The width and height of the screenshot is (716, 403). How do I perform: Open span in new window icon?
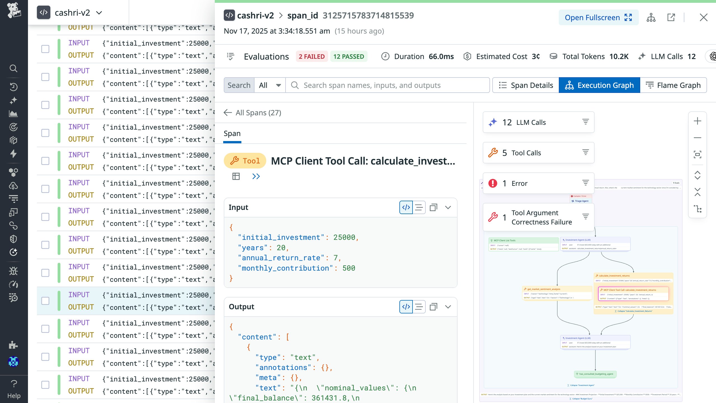(x=671, y=17)
